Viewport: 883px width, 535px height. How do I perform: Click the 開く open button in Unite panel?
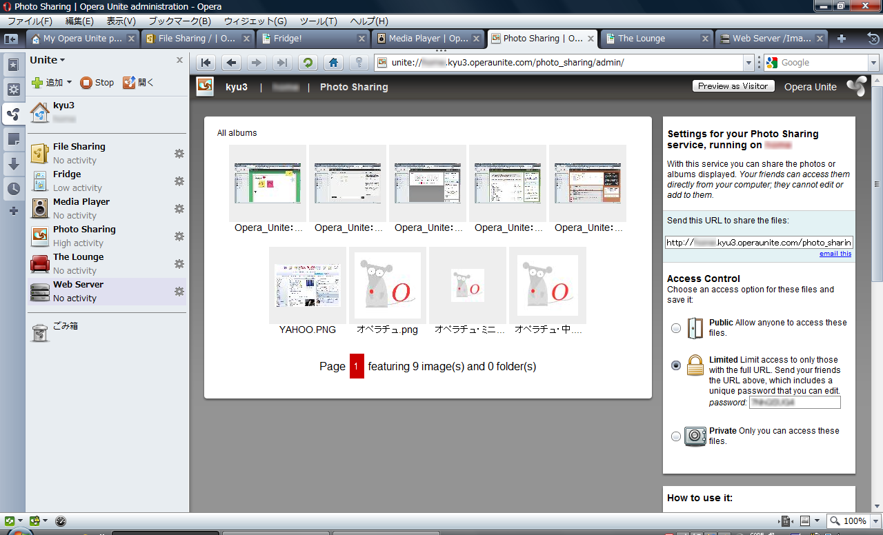tap(139, 83)
